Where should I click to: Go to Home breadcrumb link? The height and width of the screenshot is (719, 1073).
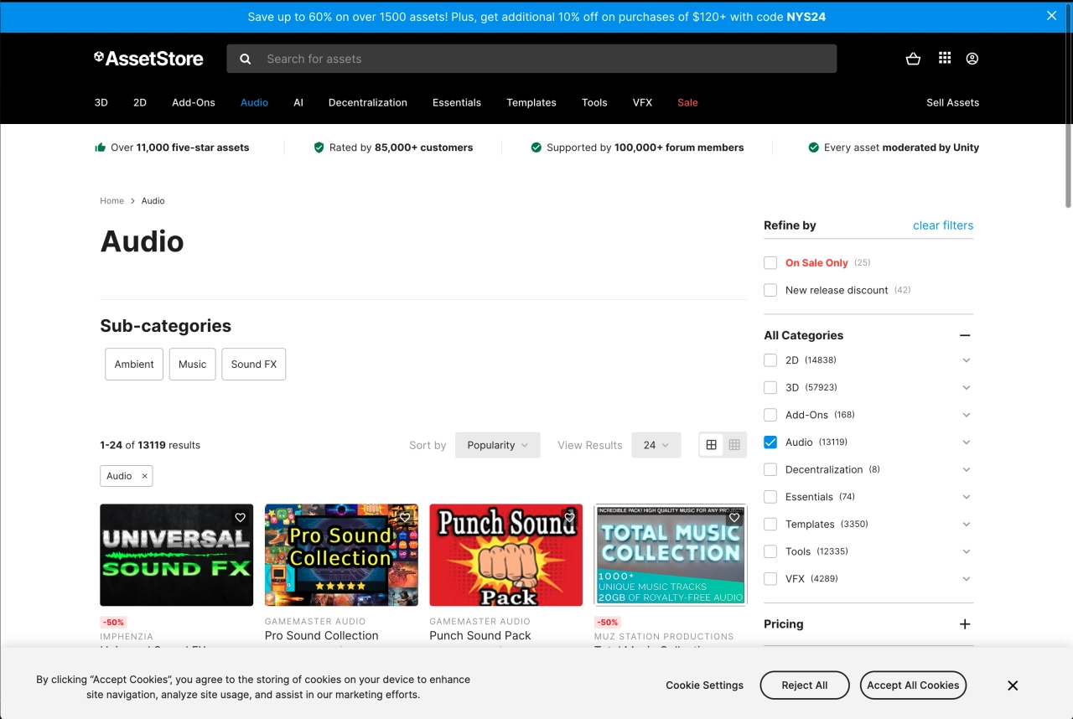coord(111,201)
